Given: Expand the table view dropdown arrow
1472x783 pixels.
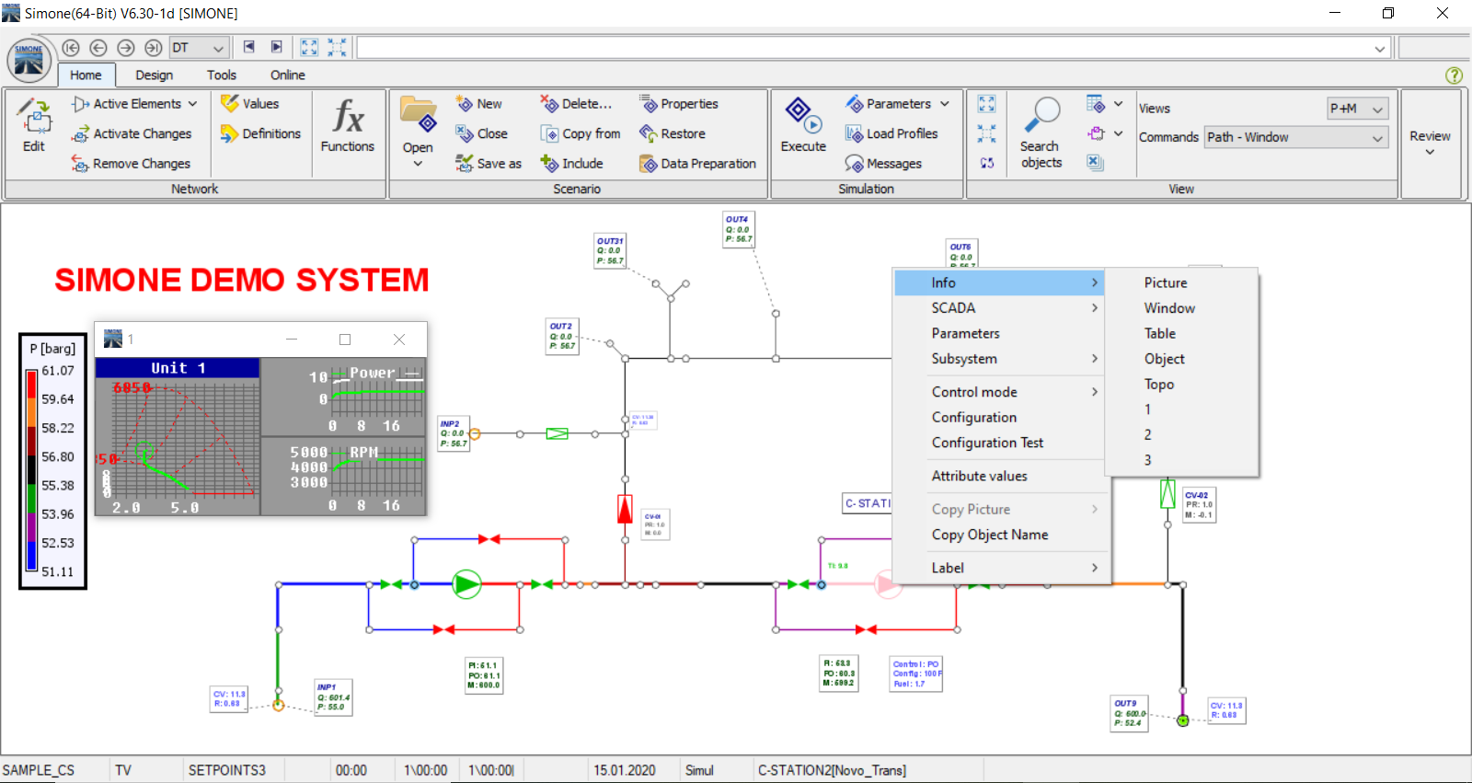Looking at the screenshot, I should point(1118,104).
